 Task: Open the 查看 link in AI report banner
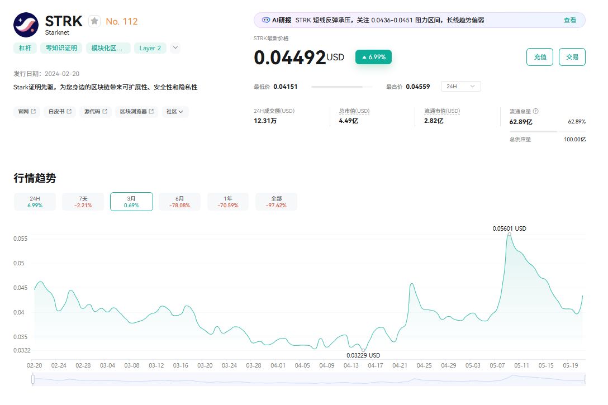click(x=569, y=20)
